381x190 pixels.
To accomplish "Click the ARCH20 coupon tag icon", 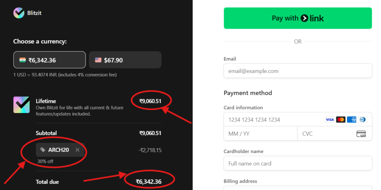I will [43, 150].
